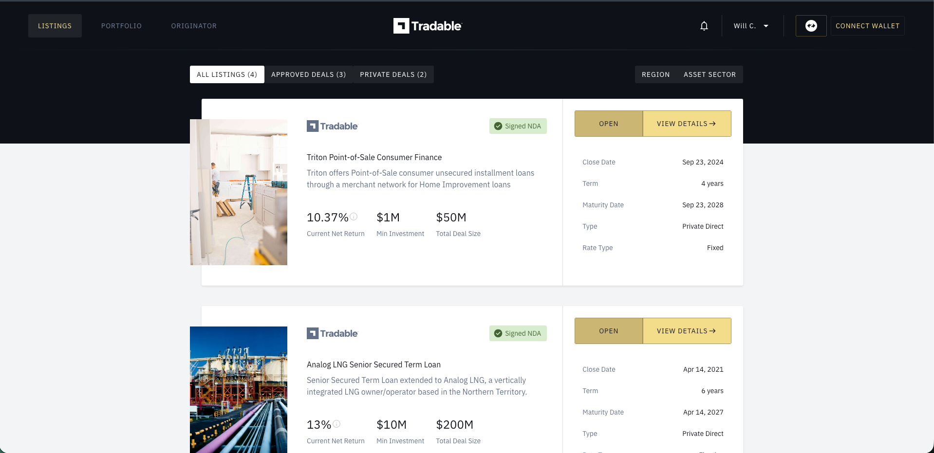
Task: Expand the Will C. user dropdown
Action: coord(751,26)
